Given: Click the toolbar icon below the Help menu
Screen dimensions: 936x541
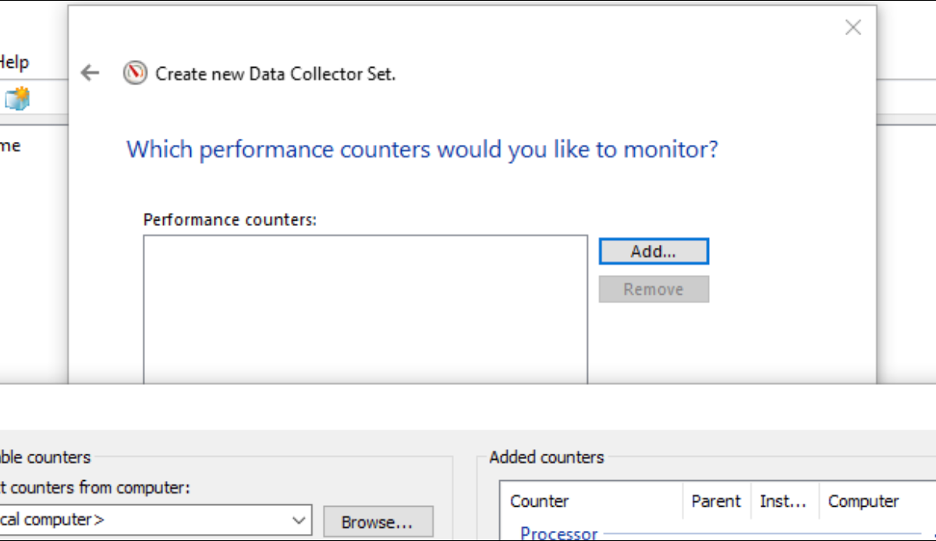Looking at the screenshot, I should click(17, 99).
